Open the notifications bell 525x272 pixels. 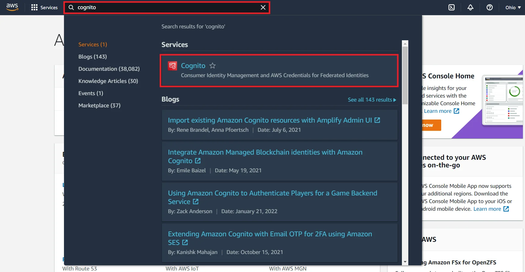[x=470, y=7]
